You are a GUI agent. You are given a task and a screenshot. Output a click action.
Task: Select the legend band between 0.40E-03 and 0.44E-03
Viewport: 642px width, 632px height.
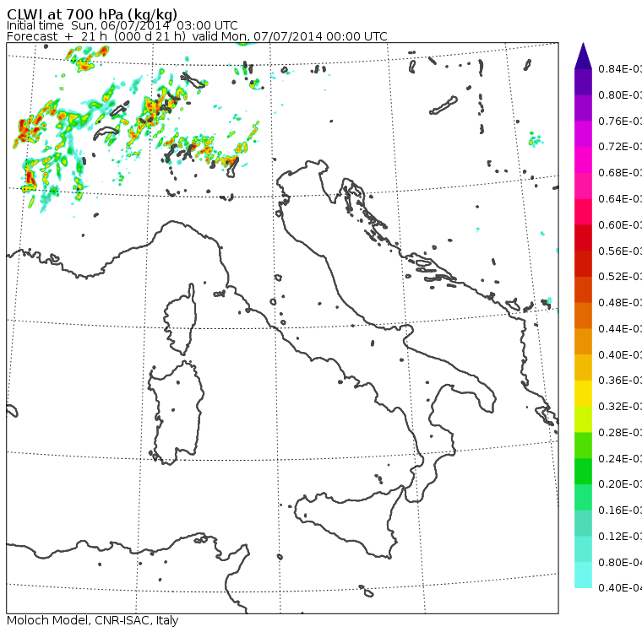tap(583, 342)
